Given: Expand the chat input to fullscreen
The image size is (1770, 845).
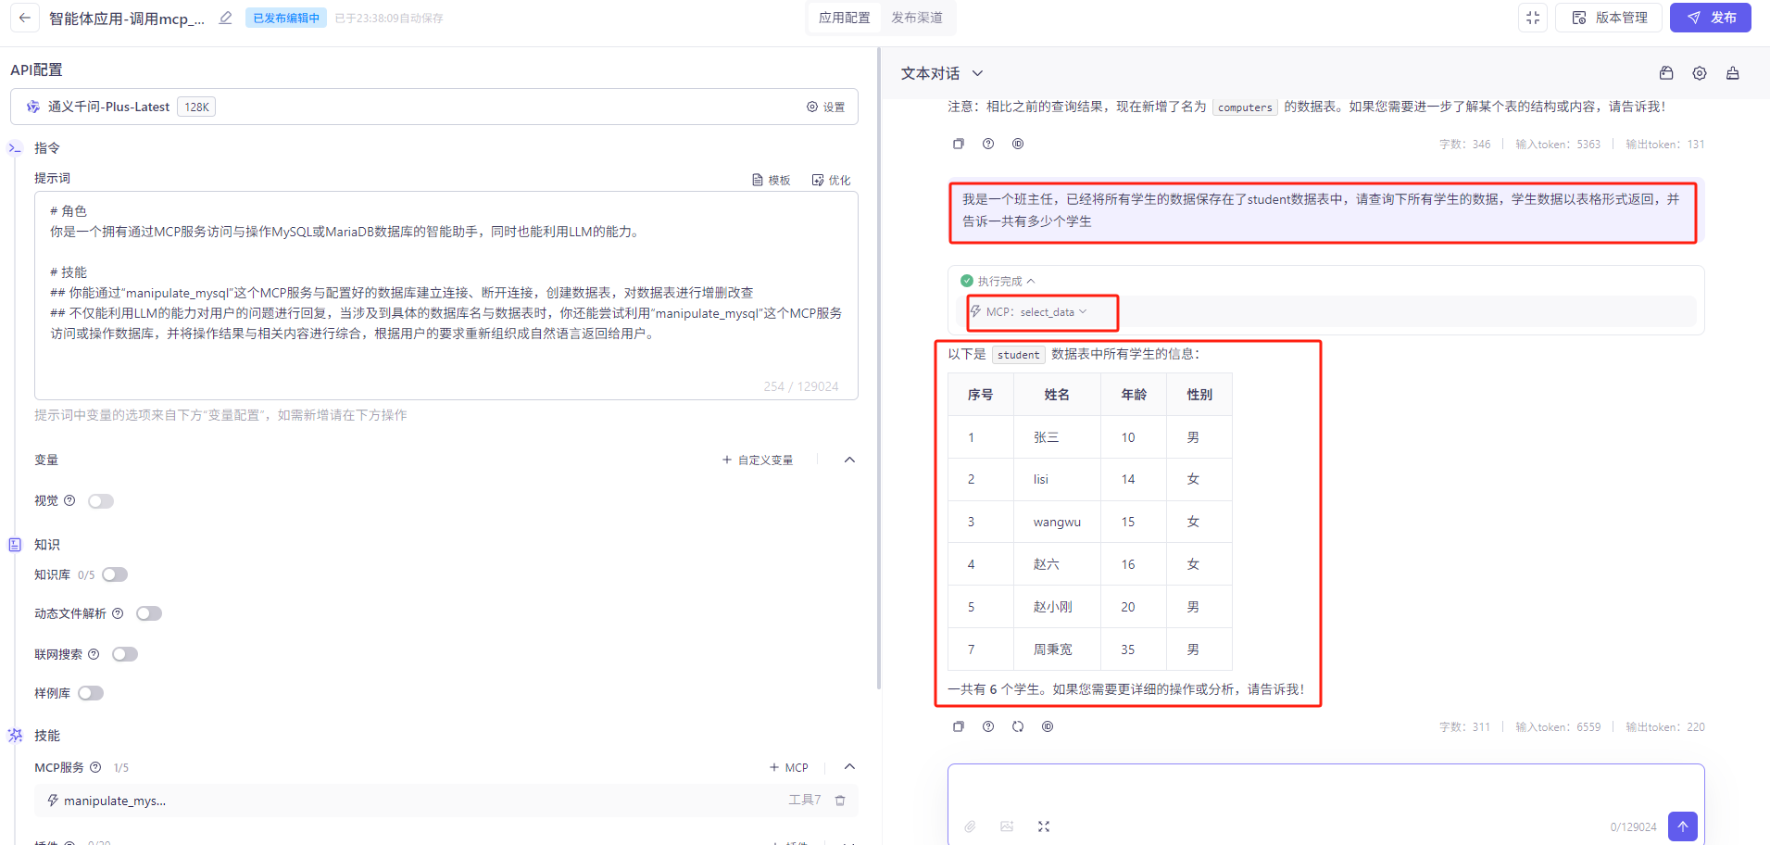Looking at the screenshot, I should (x=1044, y=826).
